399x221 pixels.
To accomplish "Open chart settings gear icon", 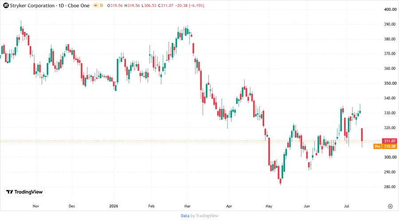I will point(390,206).
